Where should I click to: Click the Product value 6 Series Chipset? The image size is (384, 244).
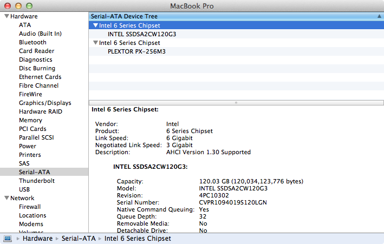point(190,131)
